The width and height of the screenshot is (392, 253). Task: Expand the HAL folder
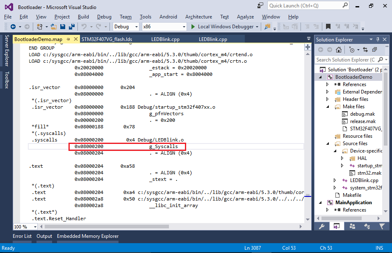(x=342, y=158)
